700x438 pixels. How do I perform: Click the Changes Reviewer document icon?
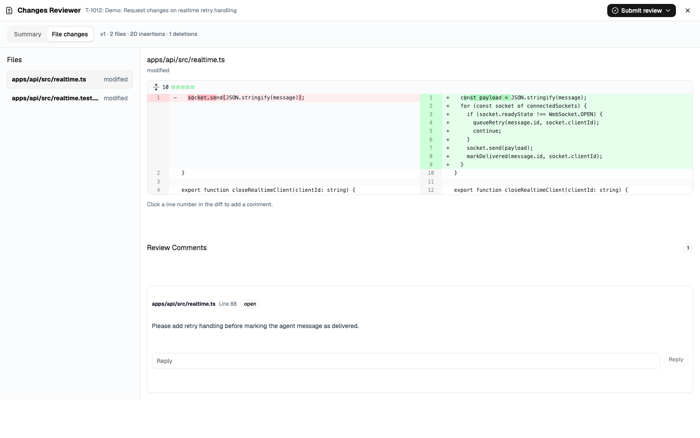click(9, 11)
